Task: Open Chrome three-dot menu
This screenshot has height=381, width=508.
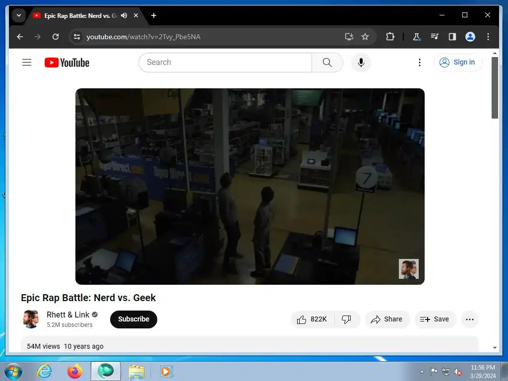Action: click(x=488, y=37)
